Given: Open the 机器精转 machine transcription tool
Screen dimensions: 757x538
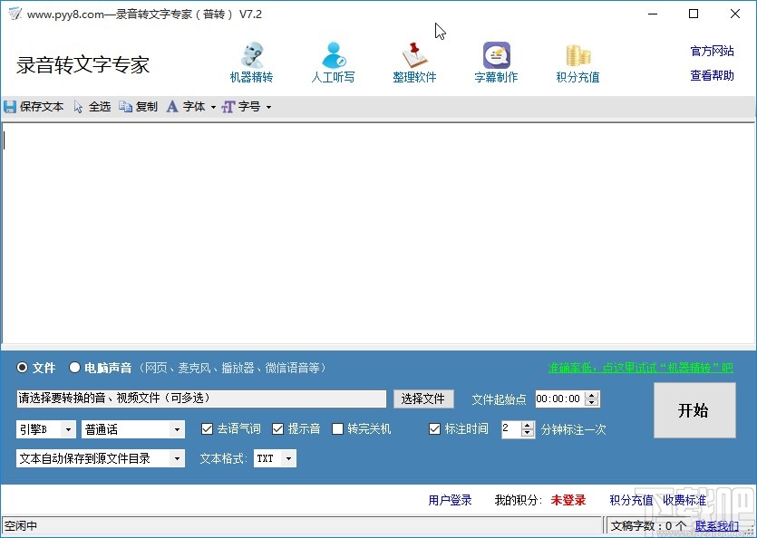Looking at the screenshot, I should click(x=251, y=60).
